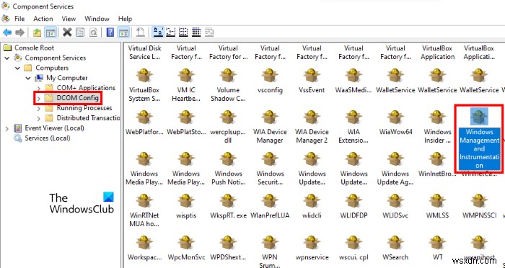The height and width of the screenshot is (268, 505).
Task: Expand Event Viewer (Local)
Action: pos(7,128)
